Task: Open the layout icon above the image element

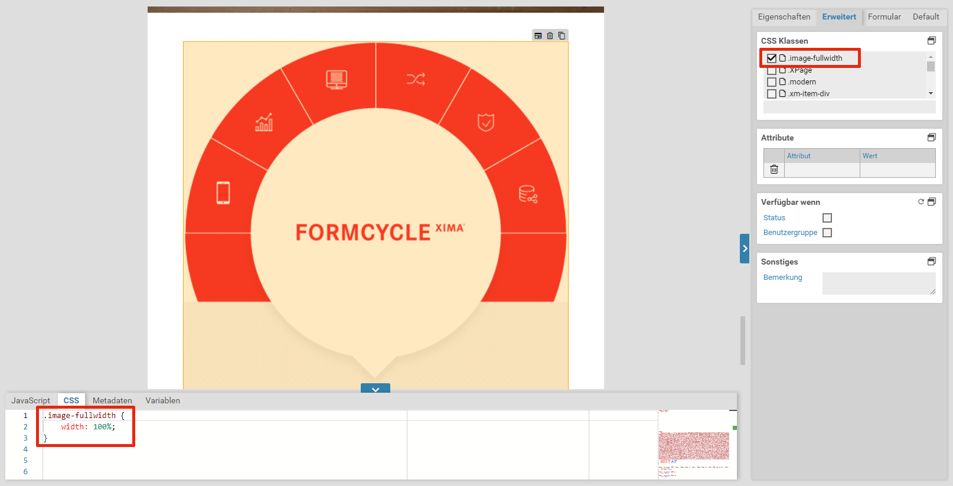Action: pyautogui.click(x=538, y=36)
